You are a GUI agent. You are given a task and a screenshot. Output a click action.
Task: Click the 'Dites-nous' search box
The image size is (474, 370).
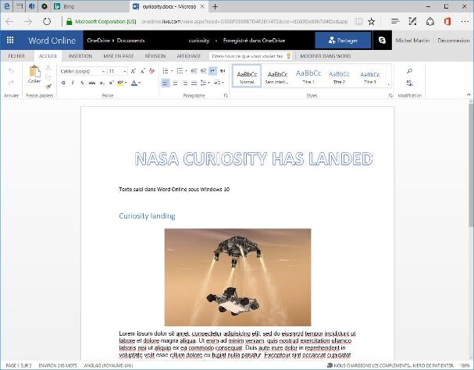click(x=251, y=56)
